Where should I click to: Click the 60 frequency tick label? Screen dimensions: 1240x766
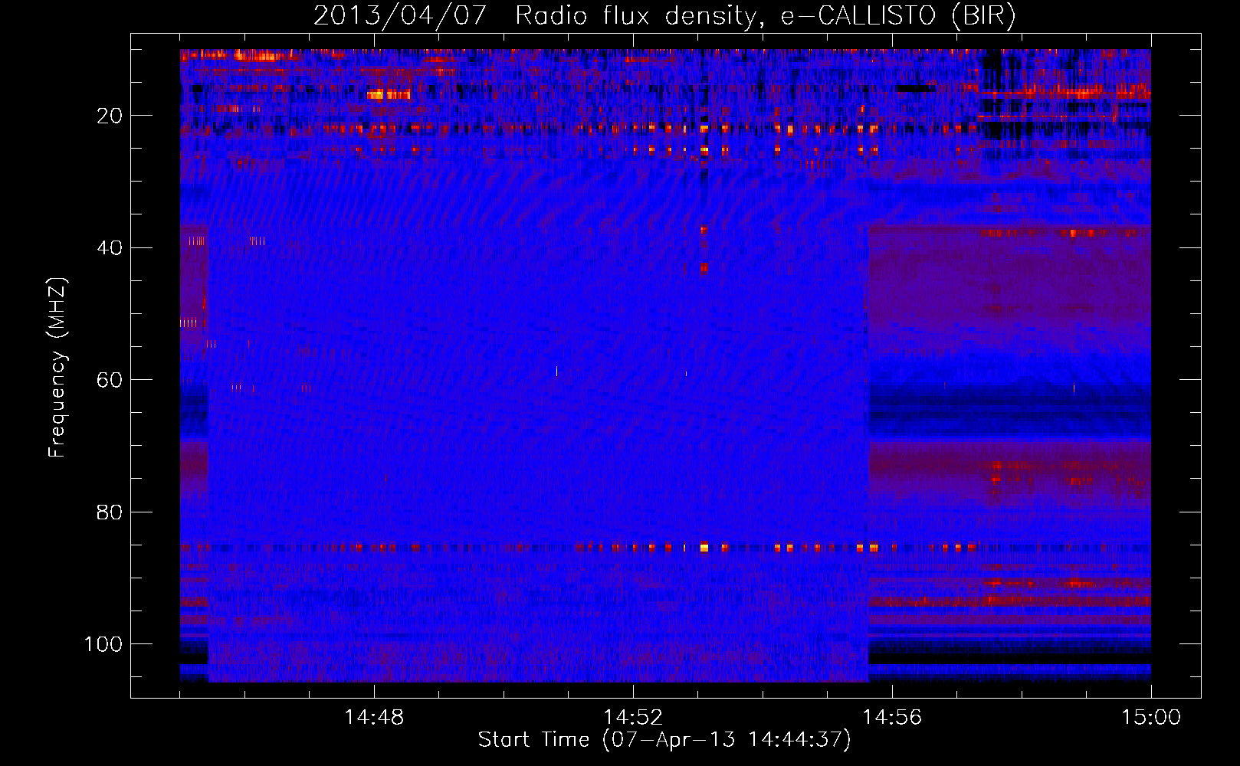[x=110, y=380]
